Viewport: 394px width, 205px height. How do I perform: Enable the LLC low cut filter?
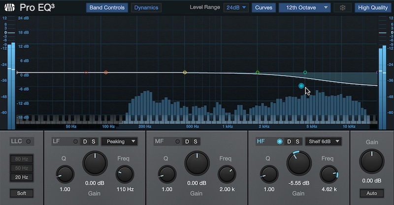[x=29, y=141]
